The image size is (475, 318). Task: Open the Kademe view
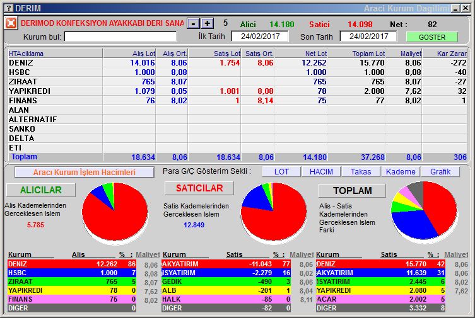click(x=401, y=172)
